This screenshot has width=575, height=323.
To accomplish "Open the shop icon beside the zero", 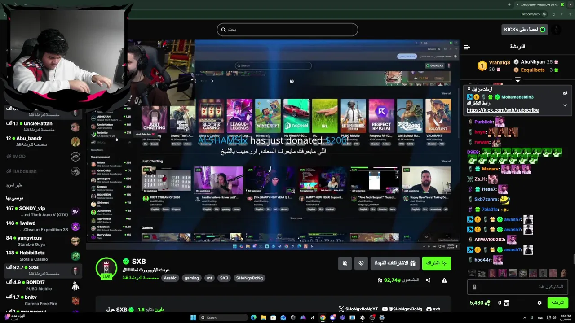I will [507, 303].
